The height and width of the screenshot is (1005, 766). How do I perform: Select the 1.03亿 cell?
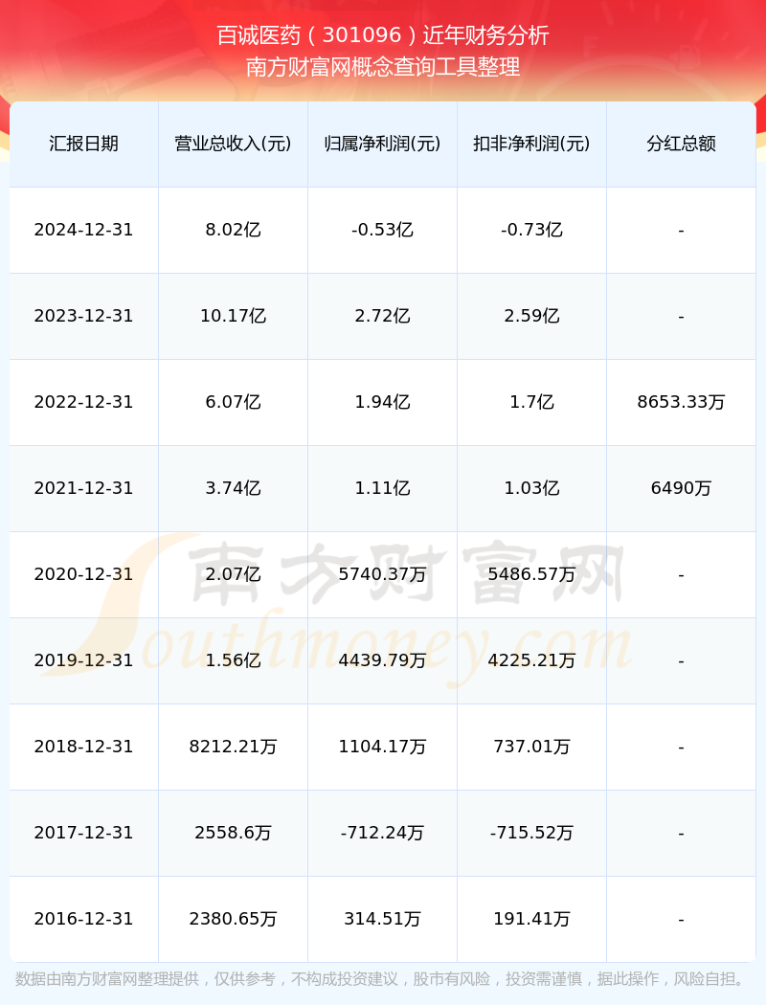tap(532, 488)
